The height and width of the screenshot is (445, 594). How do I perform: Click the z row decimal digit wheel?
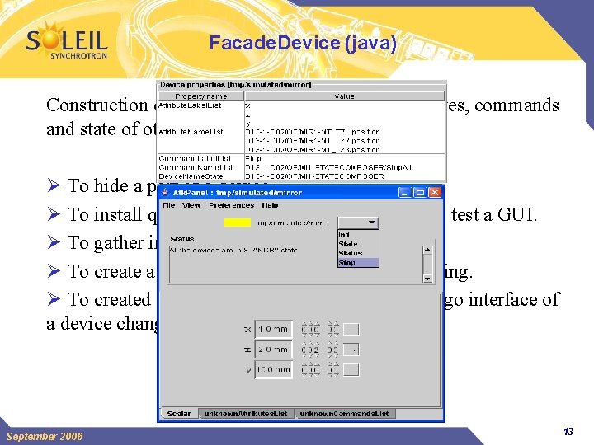coord(332,349)
